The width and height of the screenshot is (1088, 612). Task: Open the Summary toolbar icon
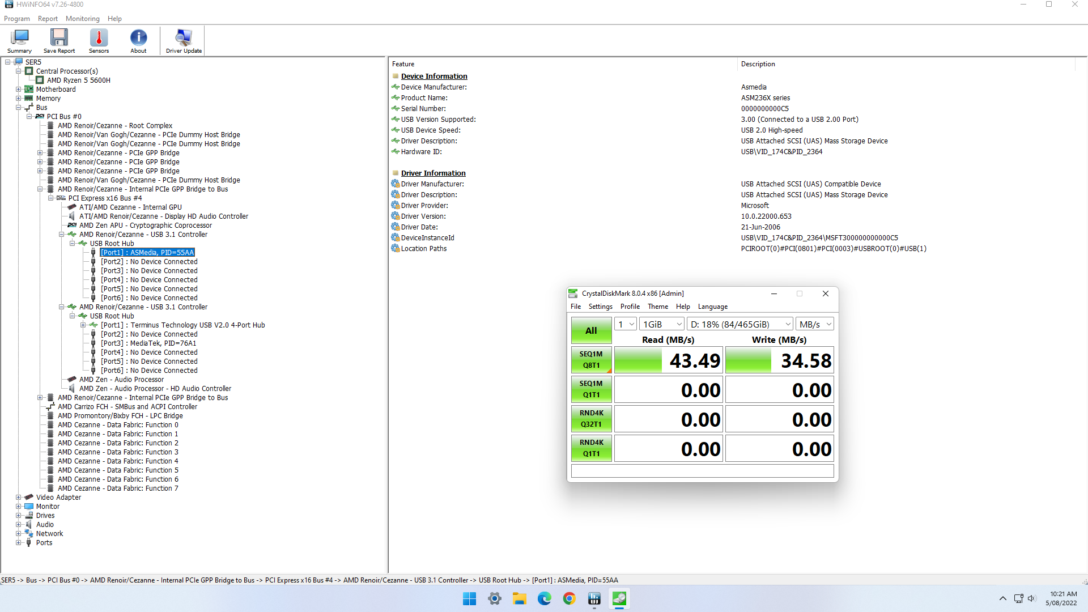(19, 41)
